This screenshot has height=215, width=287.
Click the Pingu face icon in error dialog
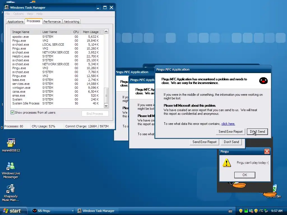click(x=263, y=81)
